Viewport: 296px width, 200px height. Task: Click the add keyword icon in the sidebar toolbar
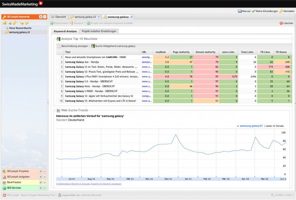[4, 23]
